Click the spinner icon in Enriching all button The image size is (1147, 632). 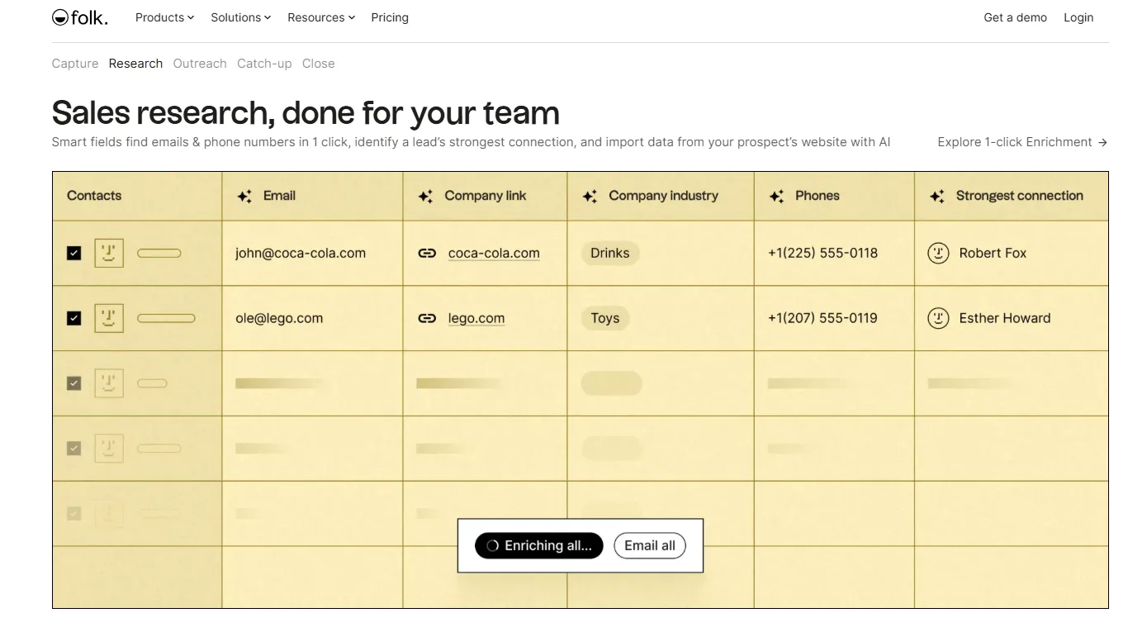tap(493, 545)
